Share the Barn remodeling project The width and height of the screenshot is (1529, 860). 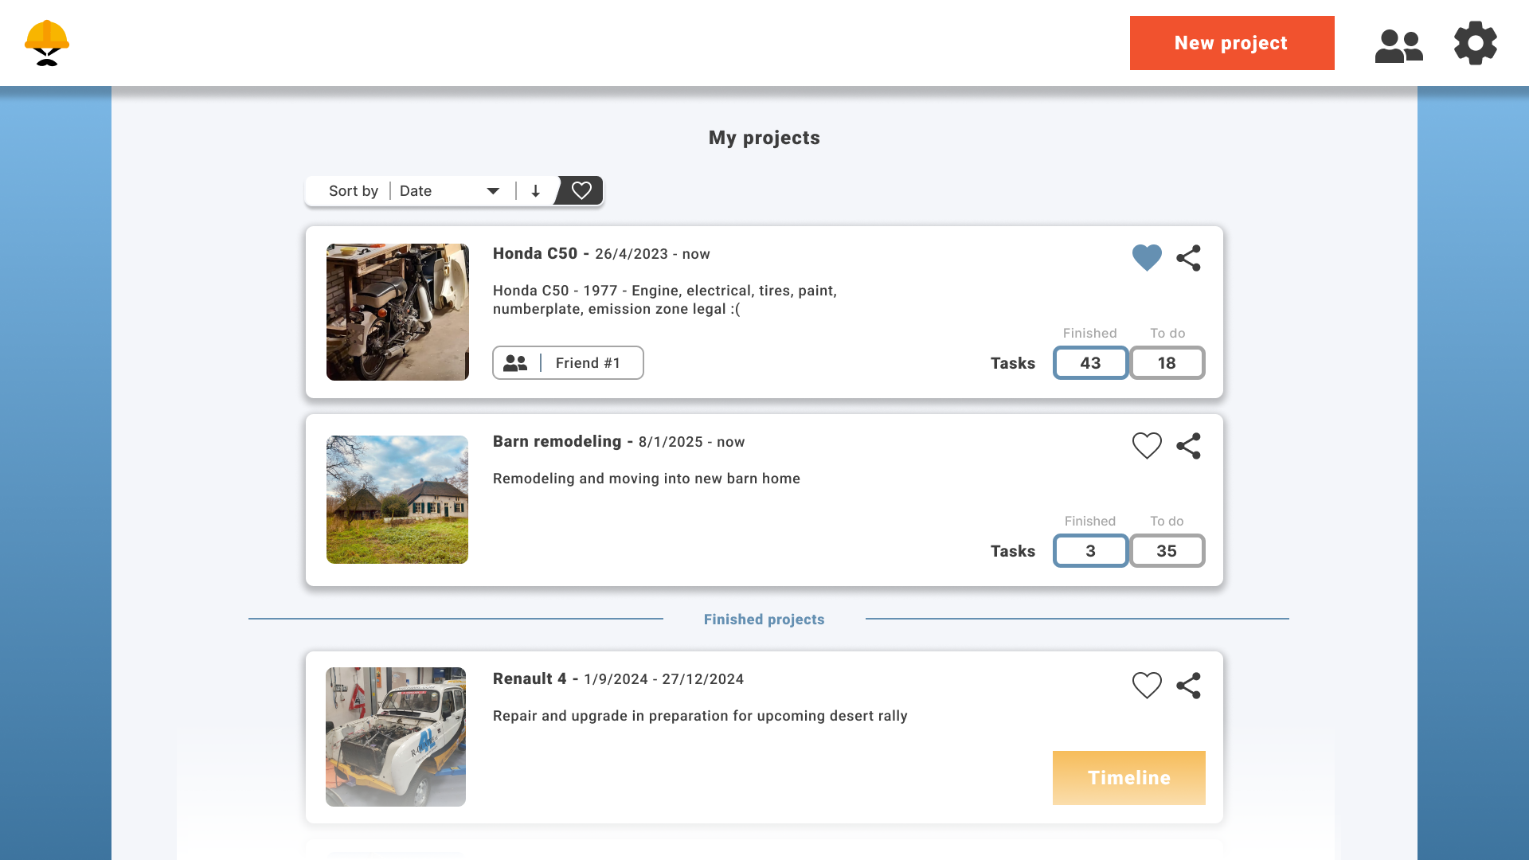click(x=1188, y=446)
